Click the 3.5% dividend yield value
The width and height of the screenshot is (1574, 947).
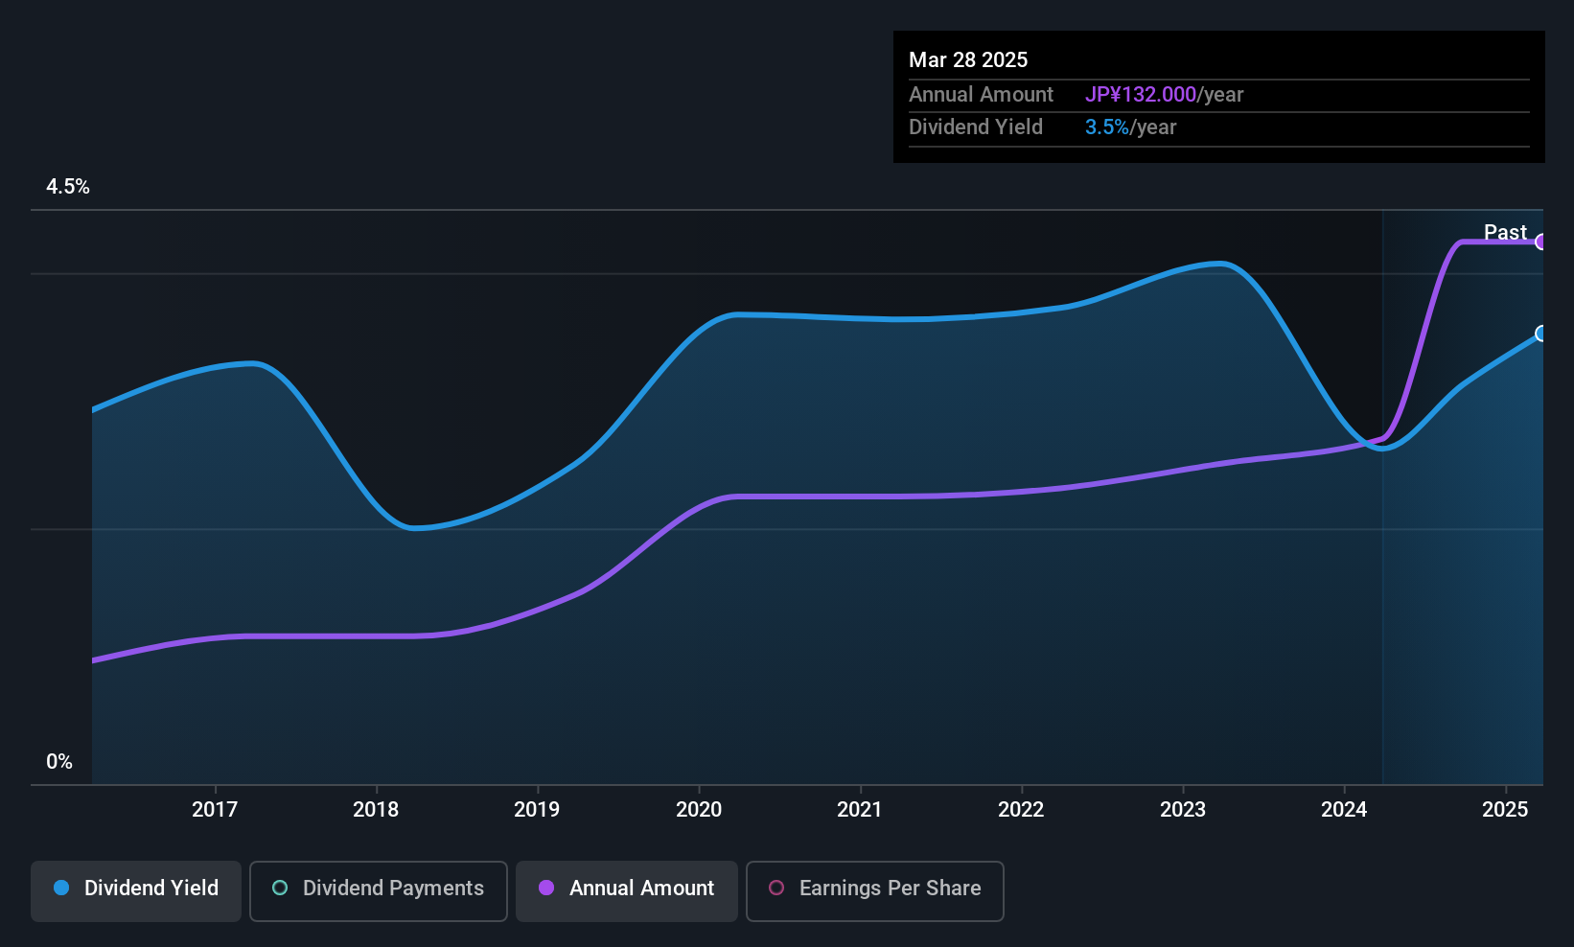coord(1107,127)
